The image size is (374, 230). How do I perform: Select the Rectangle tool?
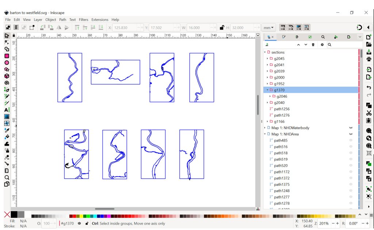click(7, 56)
